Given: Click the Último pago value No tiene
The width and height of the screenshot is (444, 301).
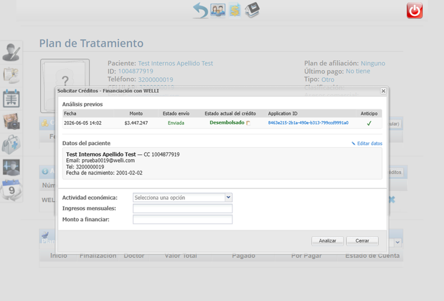Looking at the screenshot, I should 358,71.
